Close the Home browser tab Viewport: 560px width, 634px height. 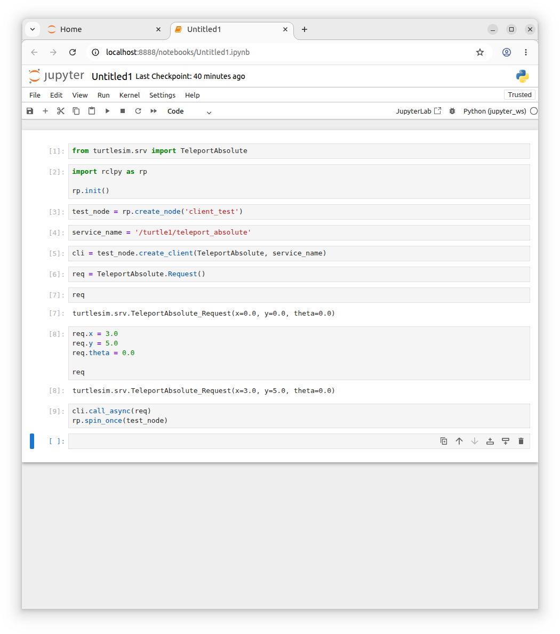[158, 29]
